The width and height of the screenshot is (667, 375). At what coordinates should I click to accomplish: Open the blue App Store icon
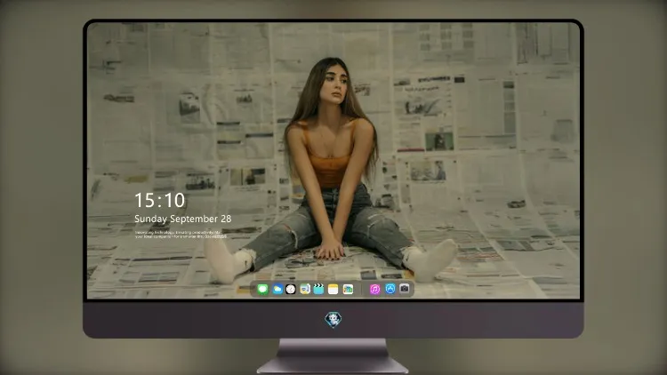[x=390, y=289]
